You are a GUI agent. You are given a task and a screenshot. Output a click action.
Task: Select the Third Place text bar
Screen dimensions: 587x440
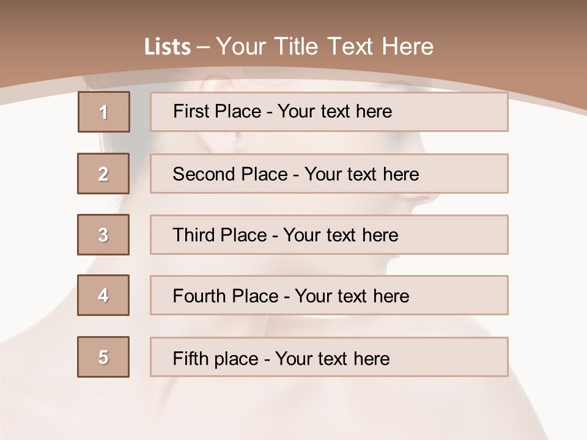coord(329,235)
